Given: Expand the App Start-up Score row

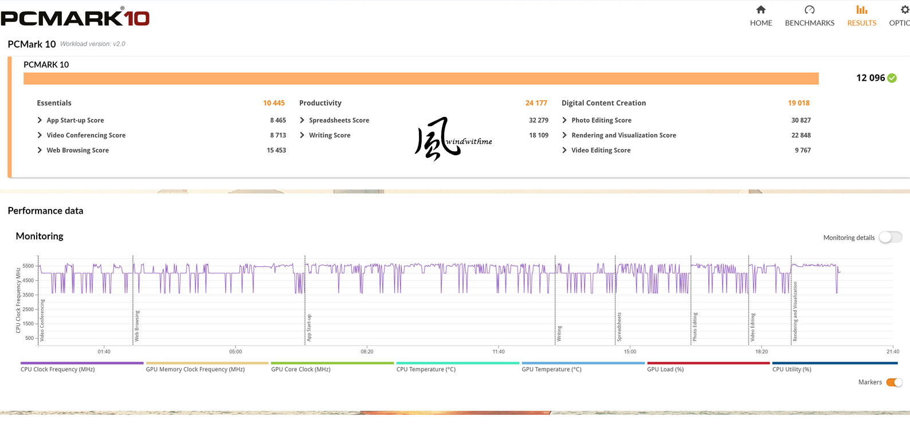Looking at the screenshot, I should click(40, 120).
